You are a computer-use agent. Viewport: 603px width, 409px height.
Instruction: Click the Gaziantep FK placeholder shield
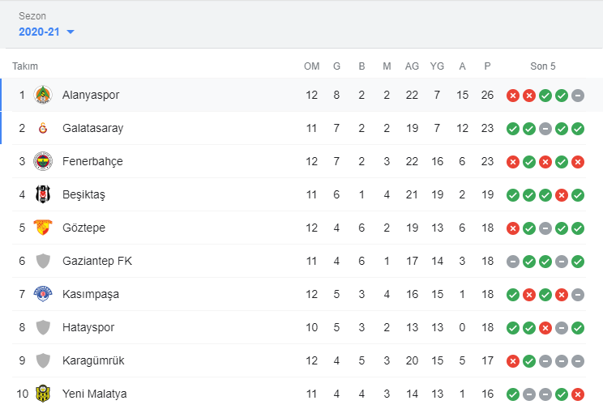click(x=43, y=261)
